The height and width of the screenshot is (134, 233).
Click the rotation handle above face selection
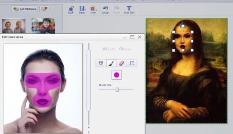183,26
